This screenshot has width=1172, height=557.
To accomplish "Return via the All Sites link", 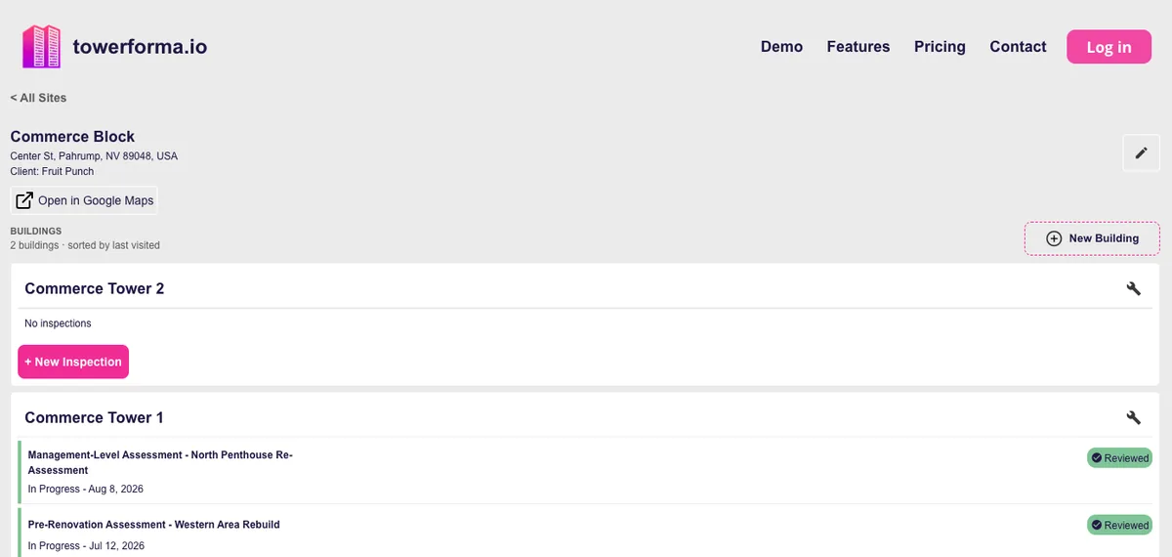I will (x=38, y=98).
